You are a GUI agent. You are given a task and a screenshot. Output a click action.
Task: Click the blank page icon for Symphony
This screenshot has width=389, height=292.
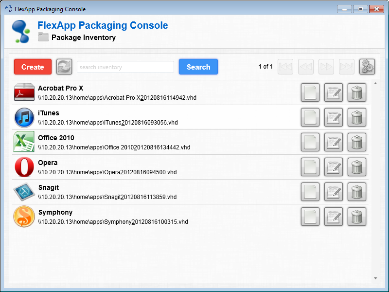310,217
